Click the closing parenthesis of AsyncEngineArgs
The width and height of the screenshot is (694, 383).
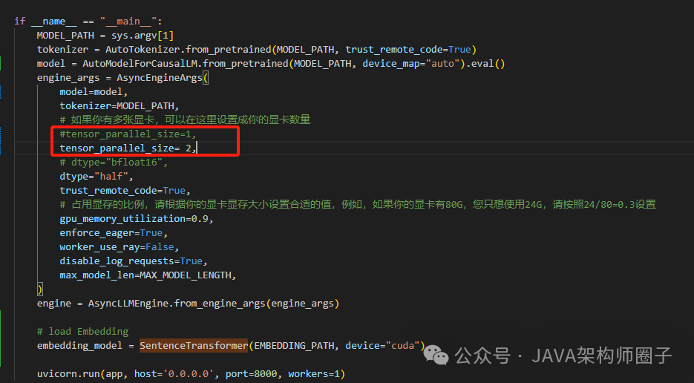pos(40,289)
